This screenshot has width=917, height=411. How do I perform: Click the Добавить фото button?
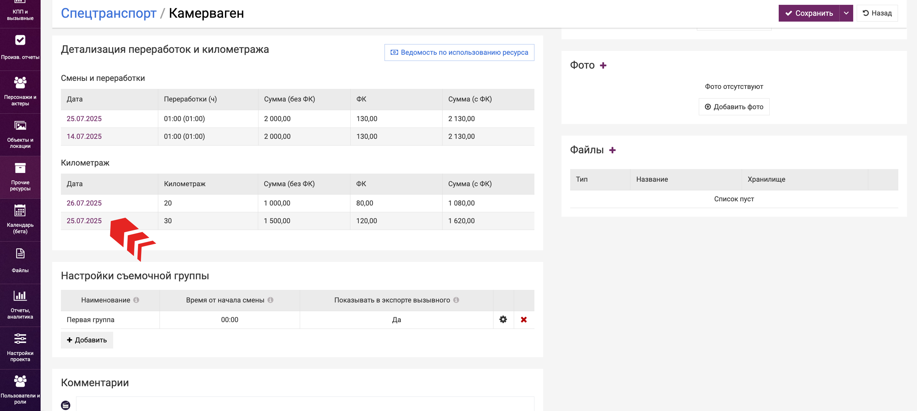[x=734, y=107]
